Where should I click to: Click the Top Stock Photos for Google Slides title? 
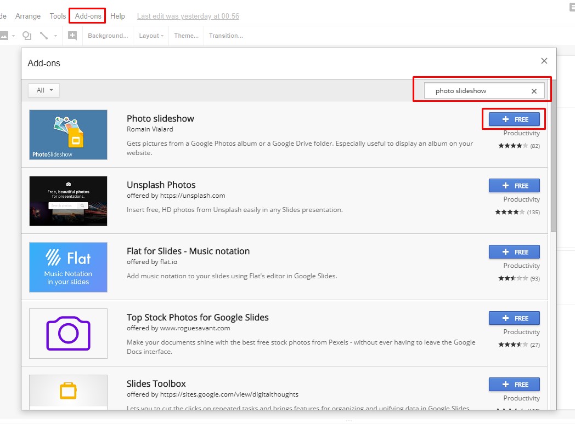[x=198, y=317]
